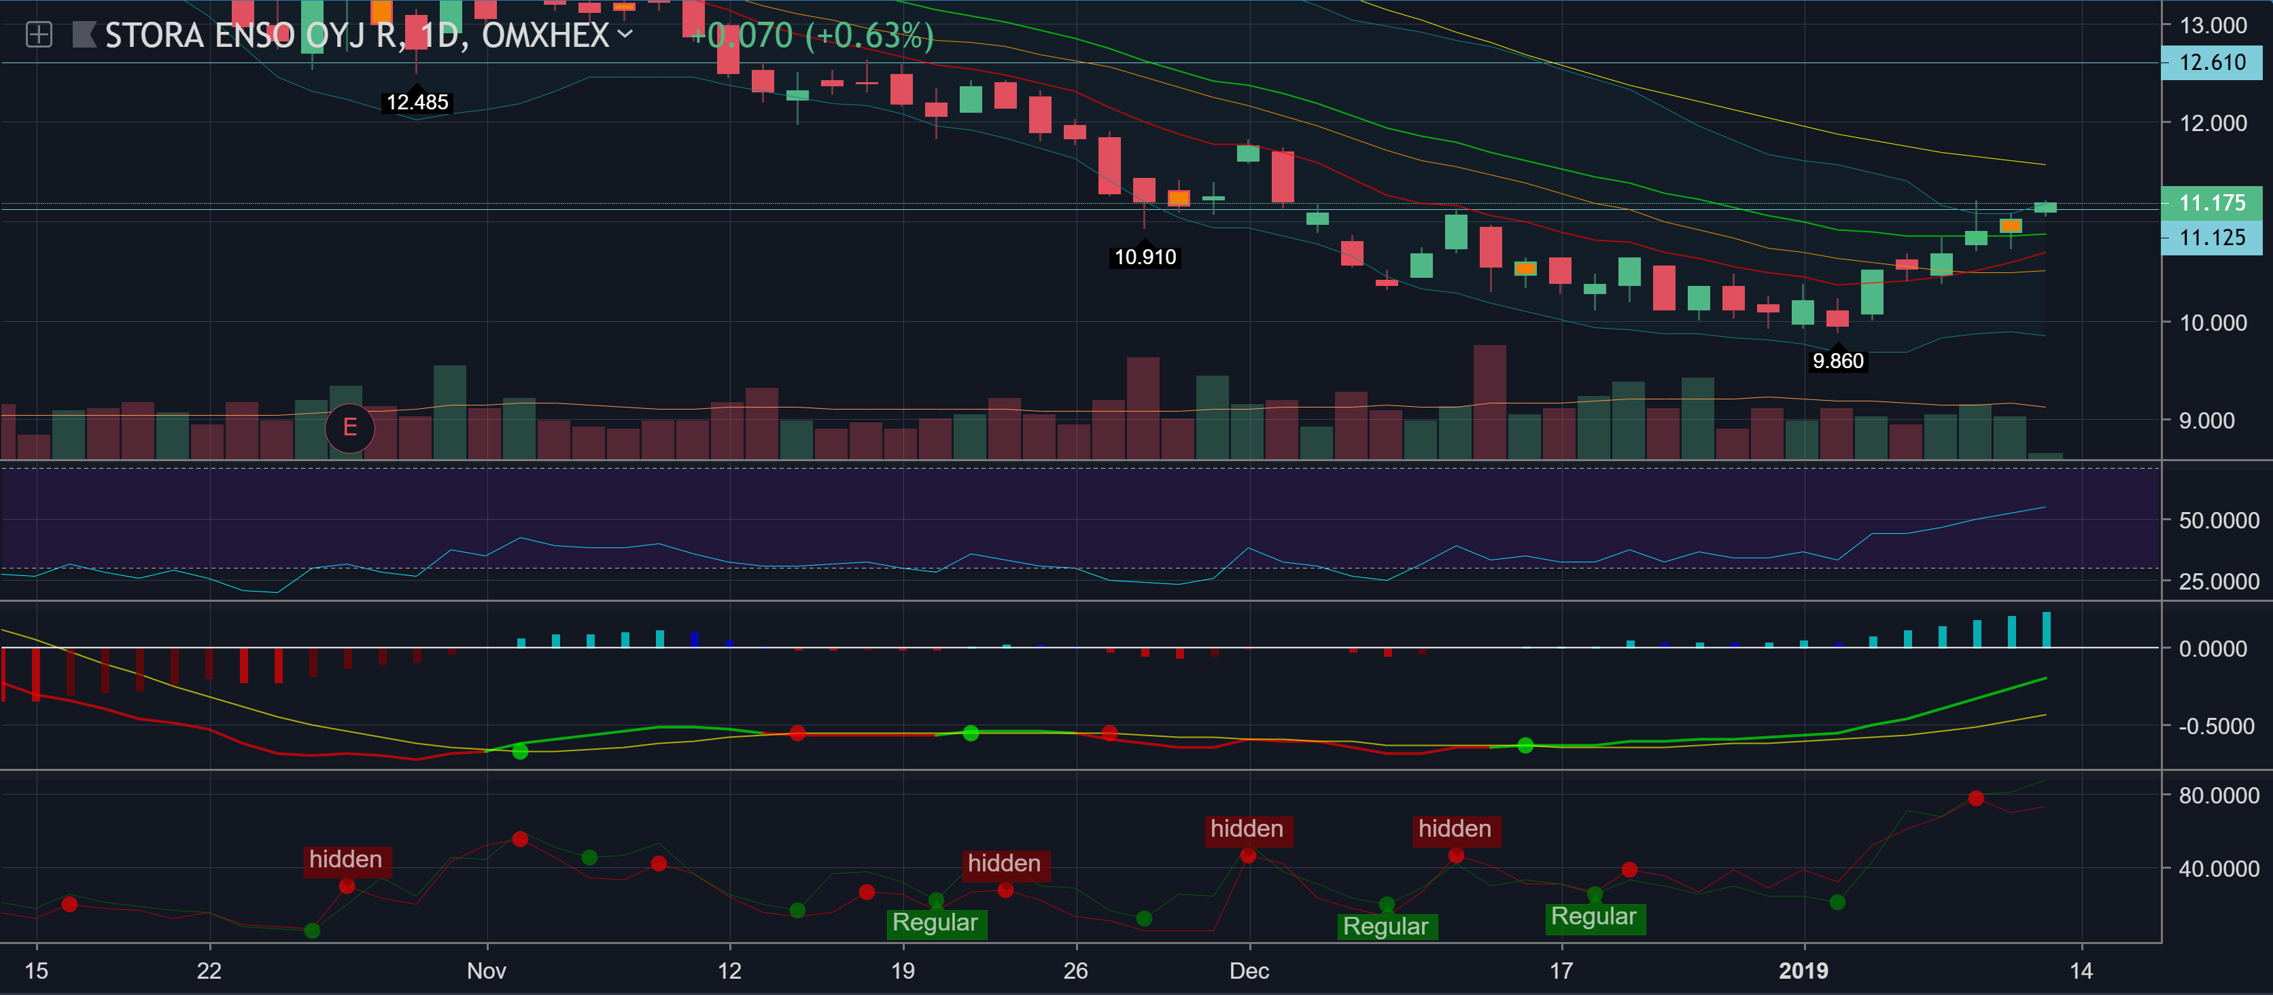Click the 12.610 price label on axis
Image resolution: width=2273 pixels, height=995 pixels.
pyautogui.click(x=2211, y=62)
